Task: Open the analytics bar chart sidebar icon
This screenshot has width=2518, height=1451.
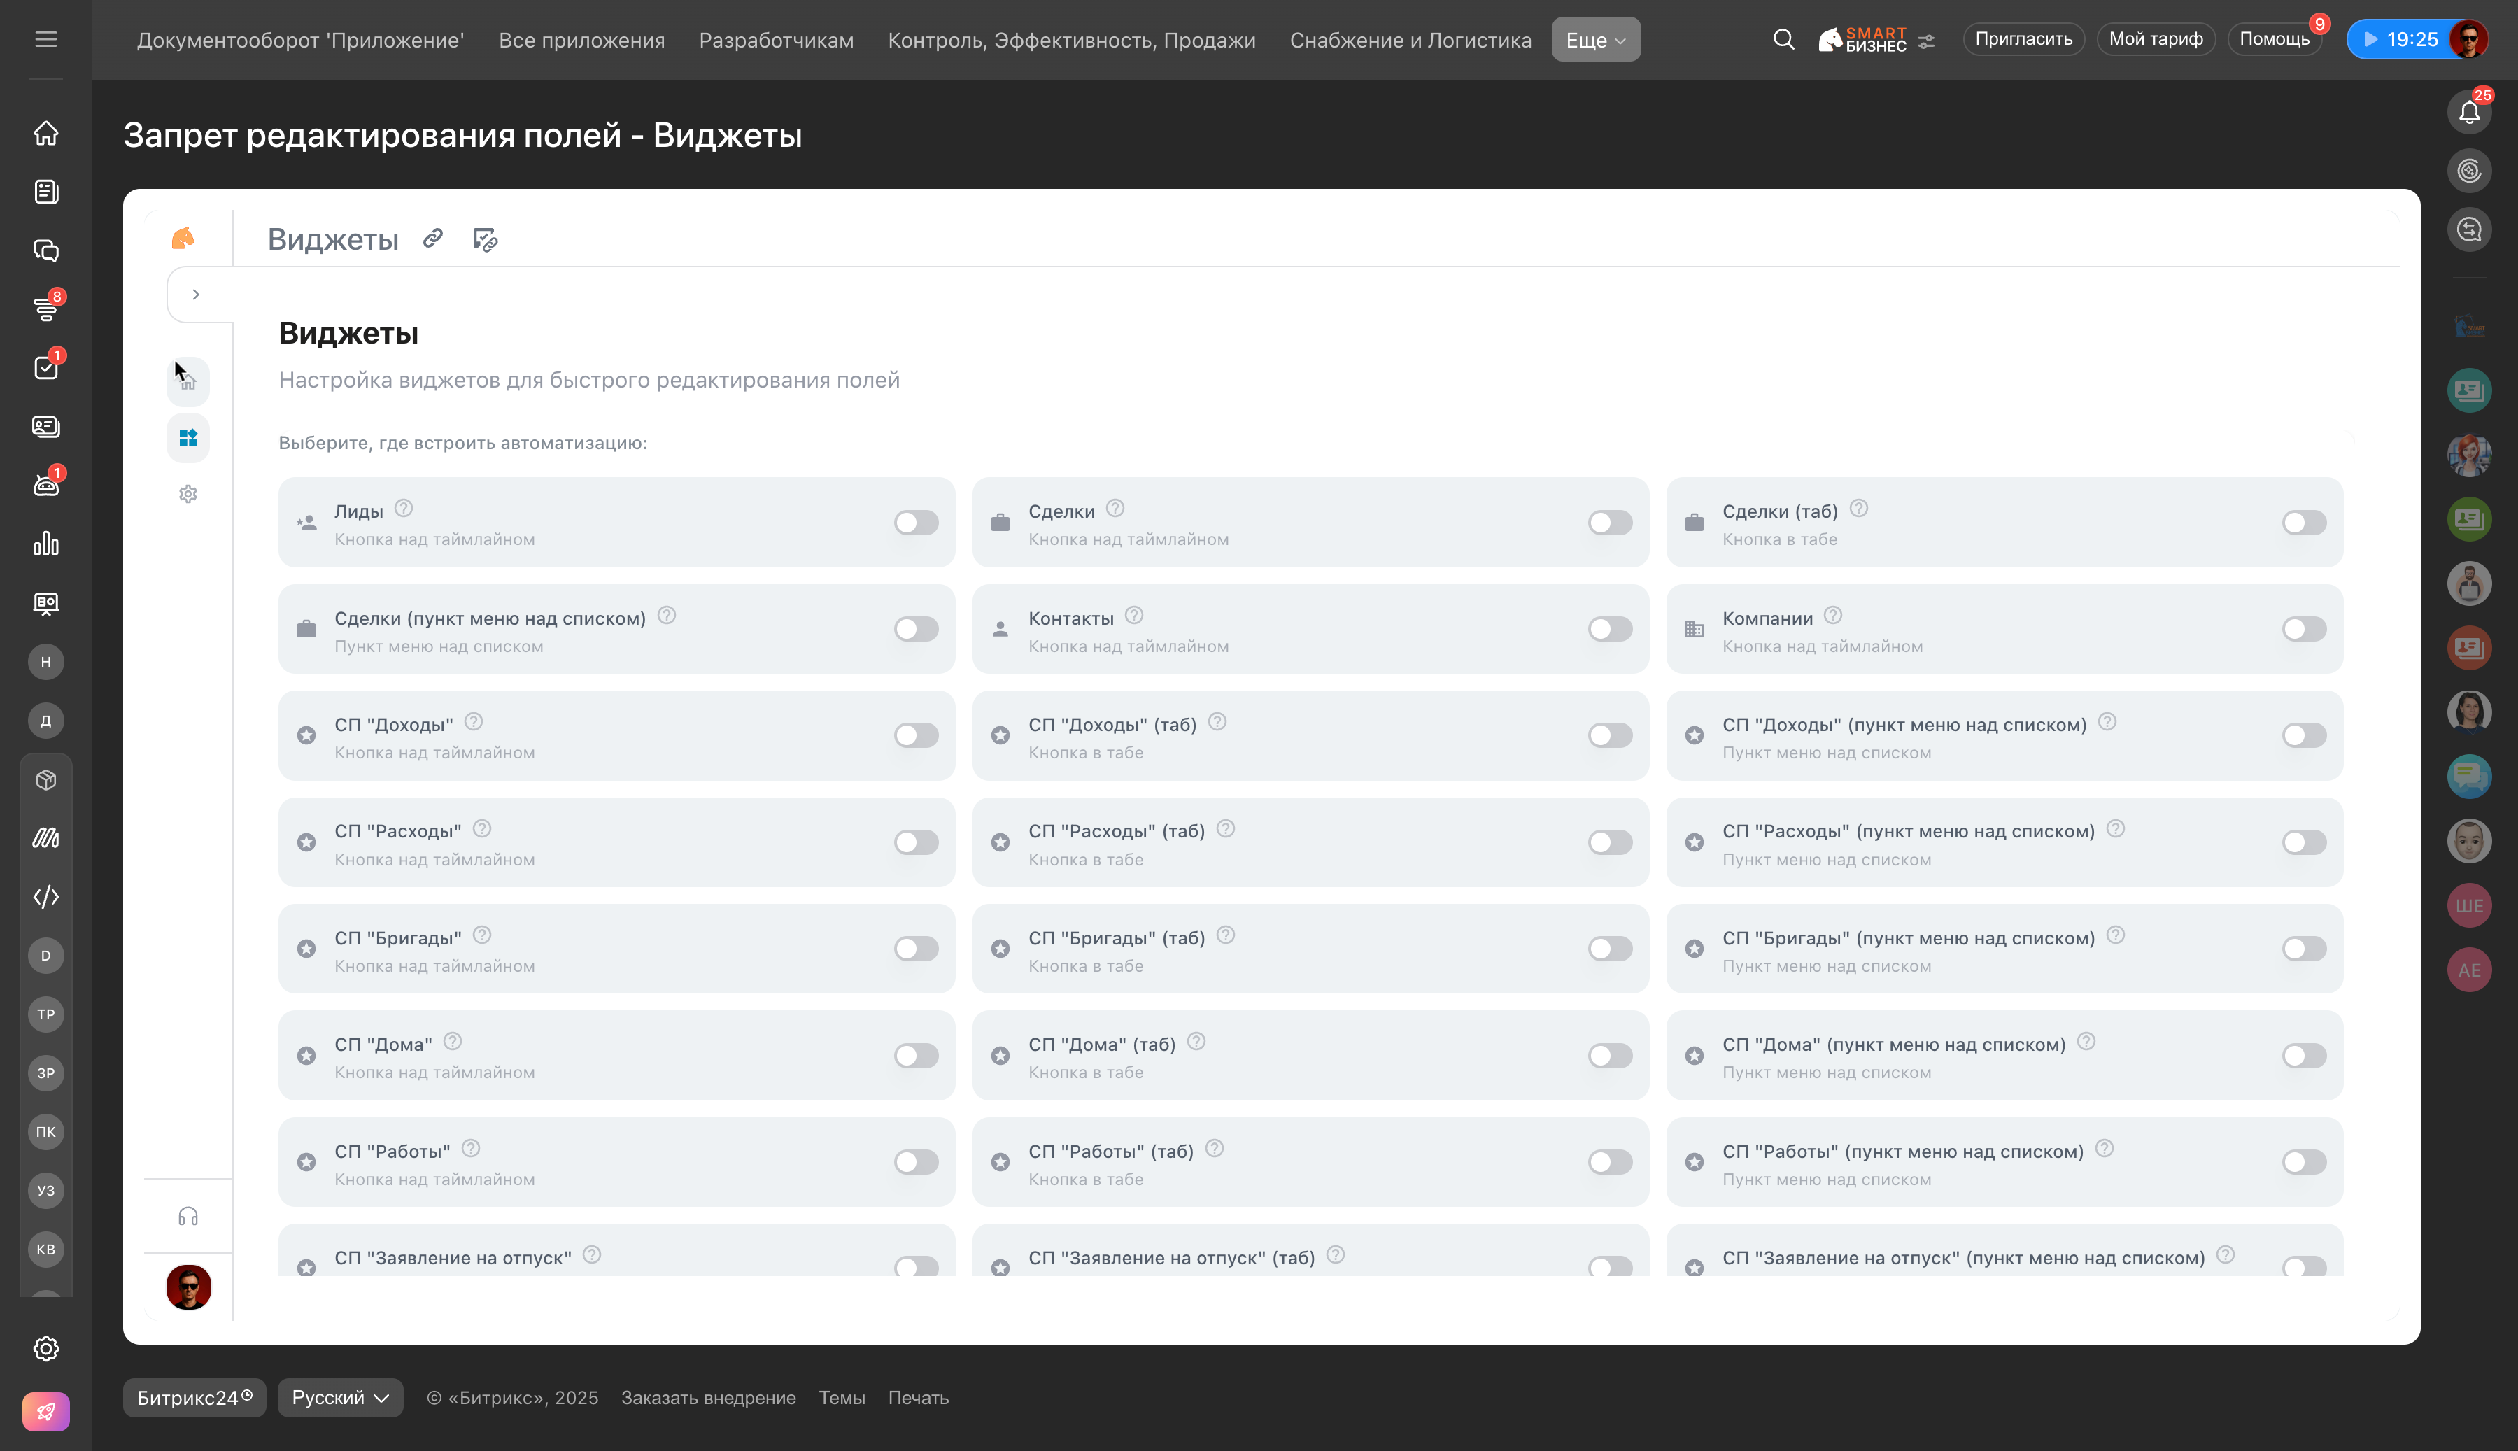Action: point(46,544)
